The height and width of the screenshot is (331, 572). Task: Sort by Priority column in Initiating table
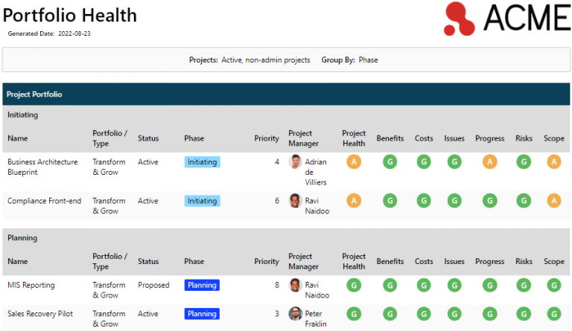tap(267, 138)
